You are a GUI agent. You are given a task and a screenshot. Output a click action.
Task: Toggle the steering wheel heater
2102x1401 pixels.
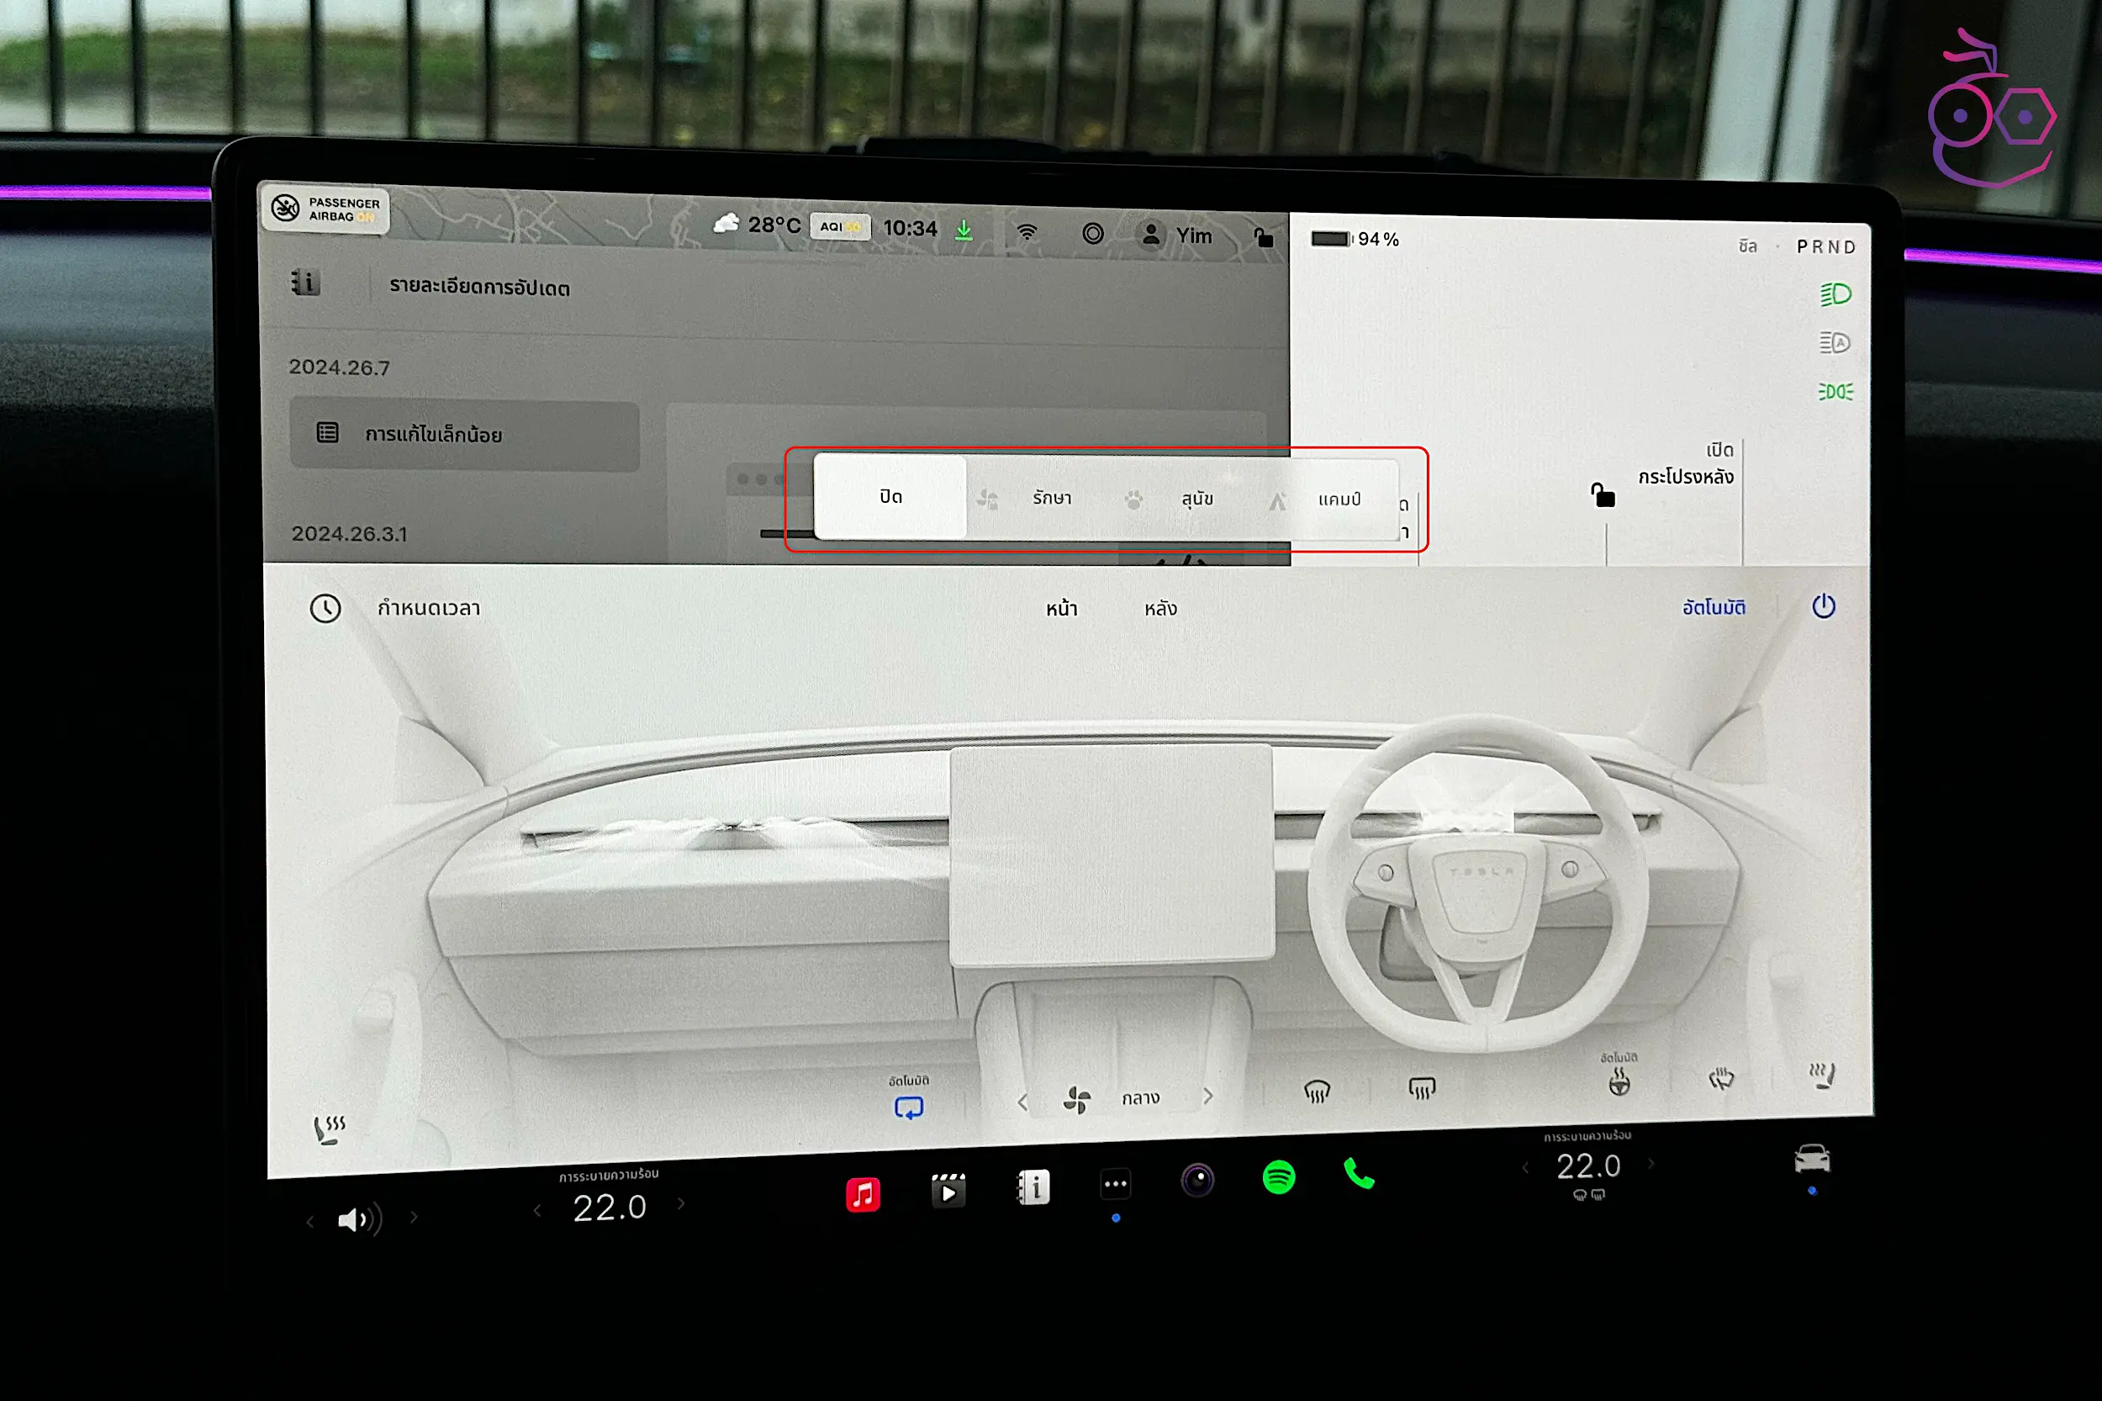pyautogui.click(x=1619, y=1084)
